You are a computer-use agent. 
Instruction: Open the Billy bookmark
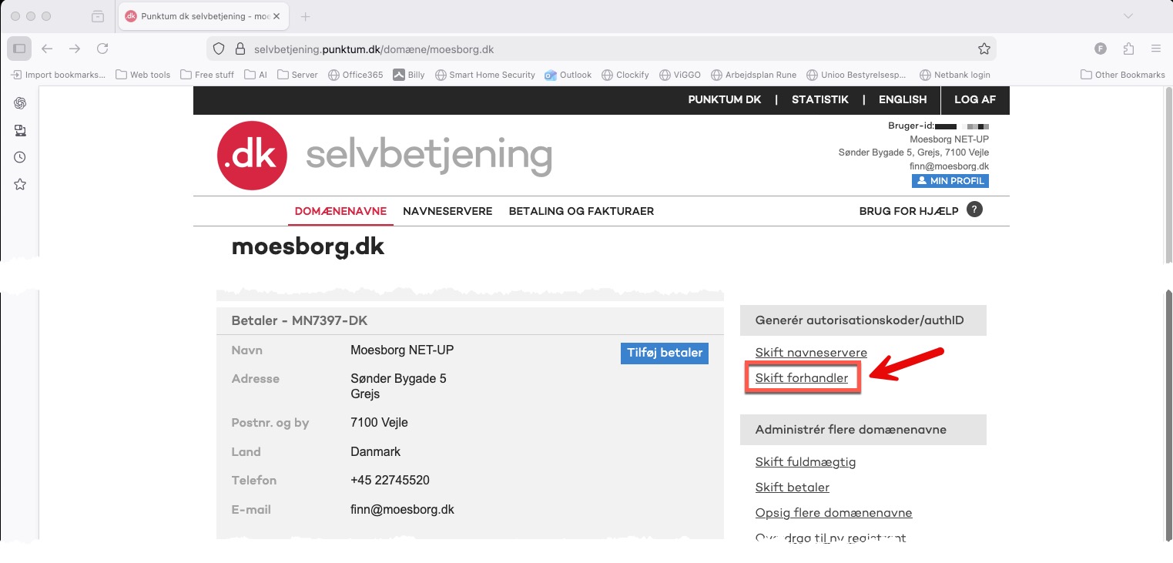[x=409, y=75]
